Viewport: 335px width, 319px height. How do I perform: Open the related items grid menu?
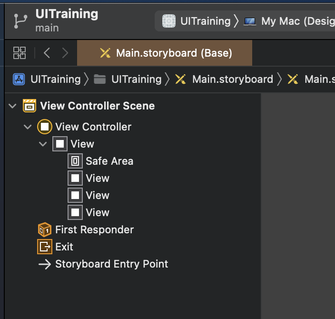(x=20, y=53)
